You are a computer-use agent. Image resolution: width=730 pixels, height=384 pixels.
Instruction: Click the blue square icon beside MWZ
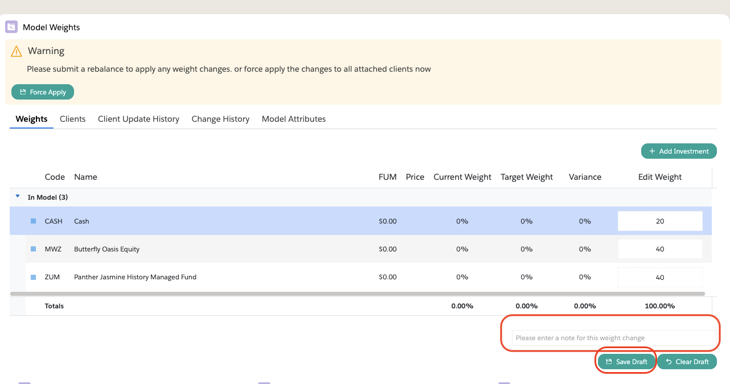33,249
